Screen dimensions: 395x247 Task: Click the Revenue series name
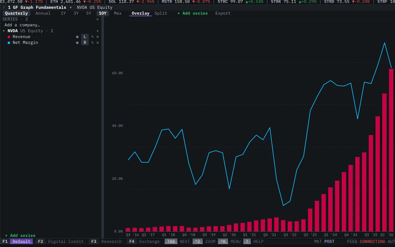click(21, 37)
